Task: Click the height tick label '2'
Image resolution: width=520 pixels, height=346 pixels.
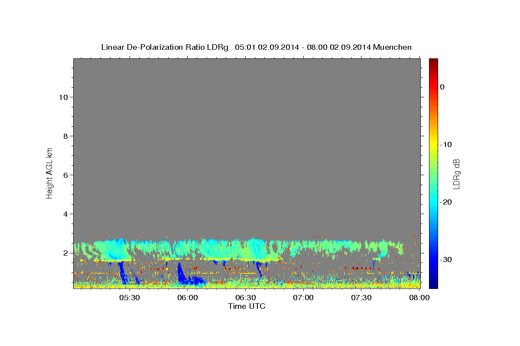Action: click(66, 253)
